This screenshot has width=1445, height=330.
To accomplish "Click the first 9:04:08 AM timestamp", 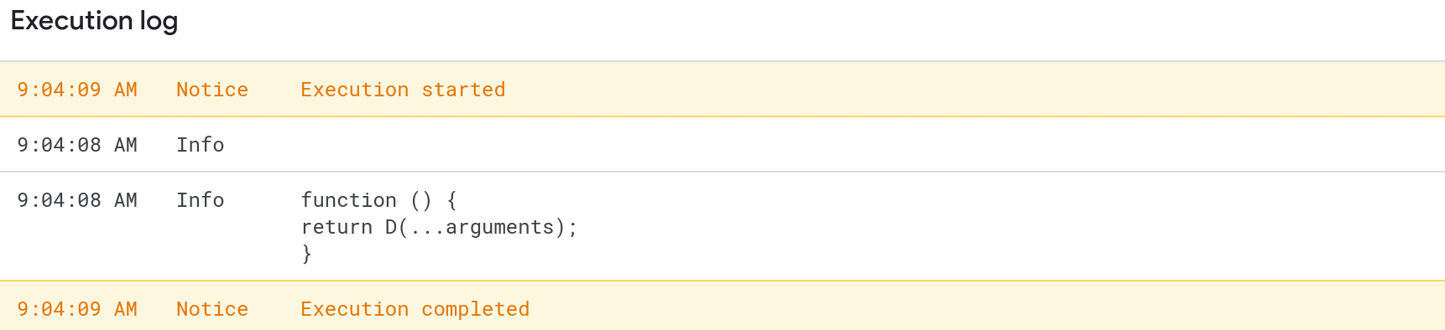I will click(77, 145).
